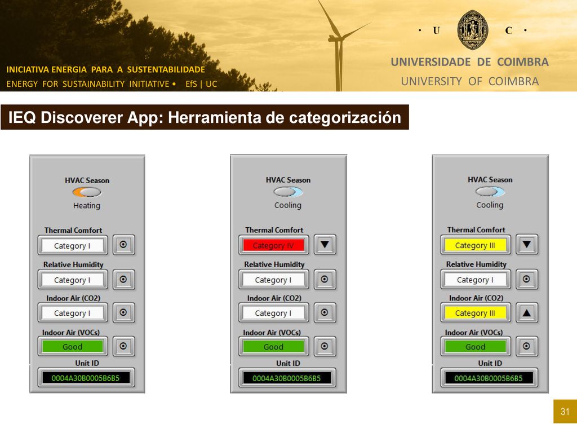
Task: Select Relative Humidity Category I field in Heating panel
Action: coord(73,280)
